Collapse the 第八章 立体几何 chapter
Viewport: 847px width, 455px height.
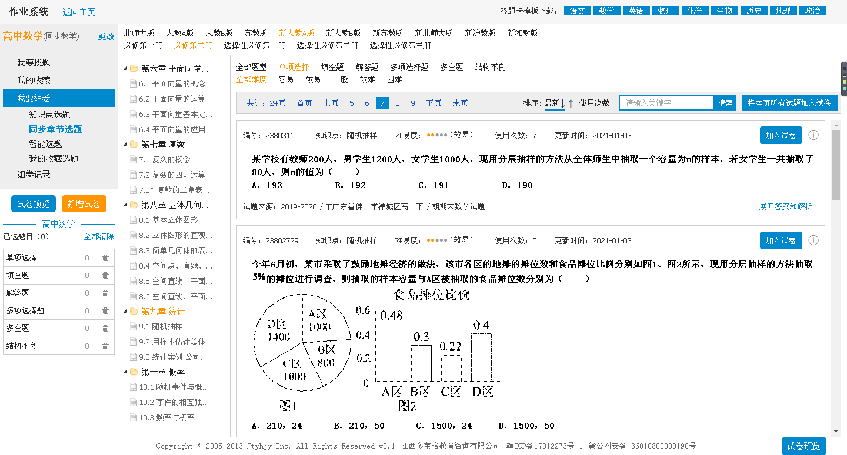point(126,205)
